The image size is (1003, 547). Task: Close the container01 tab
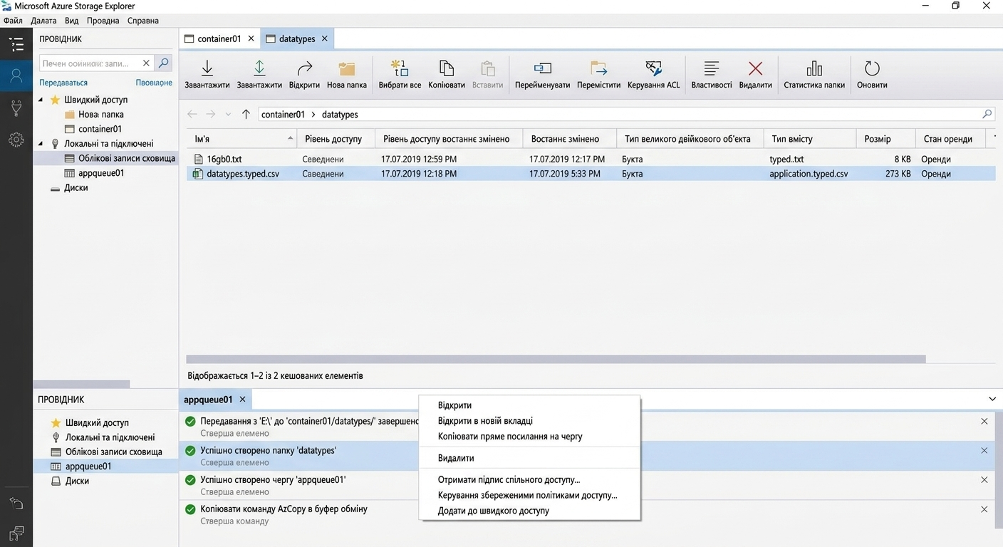pos(251,38)
